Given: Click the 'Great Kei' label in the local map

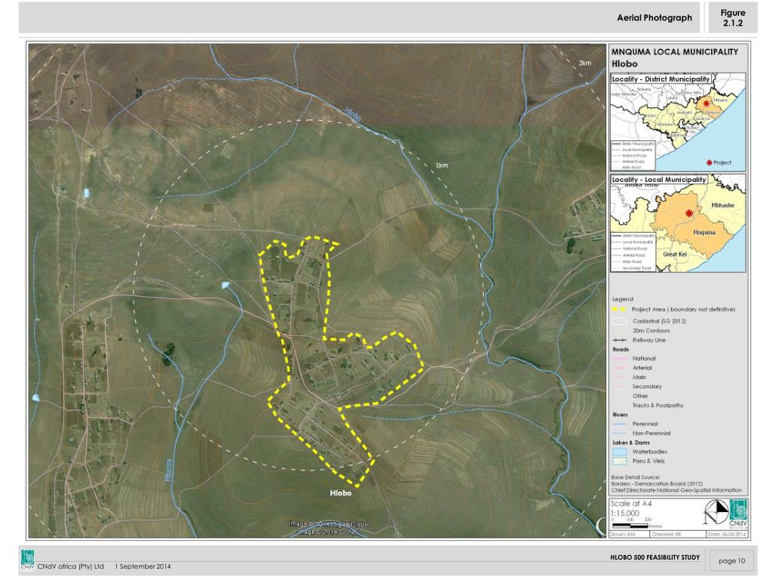Looking at the screenshot, I should tap(674, 254).
